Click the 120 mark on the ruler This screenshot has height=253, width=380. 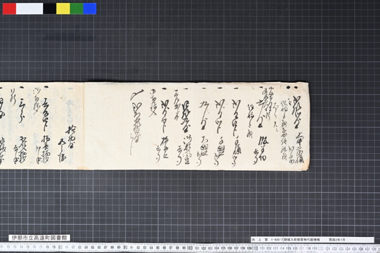point(320,248)
